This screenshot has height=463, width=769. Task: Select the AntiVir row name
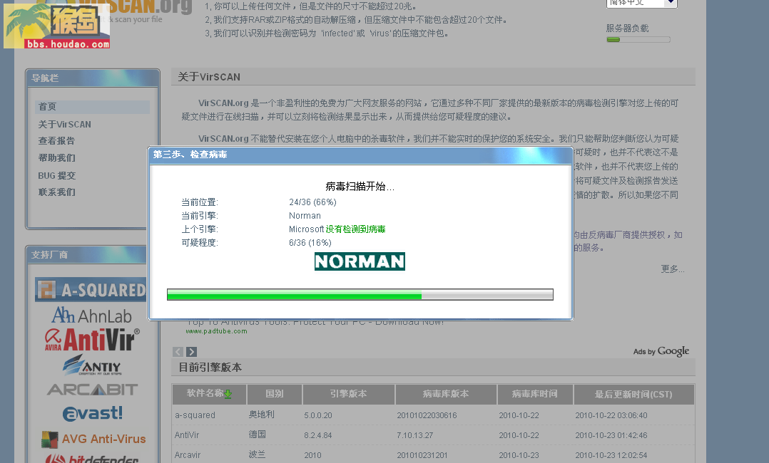[187, 435]
